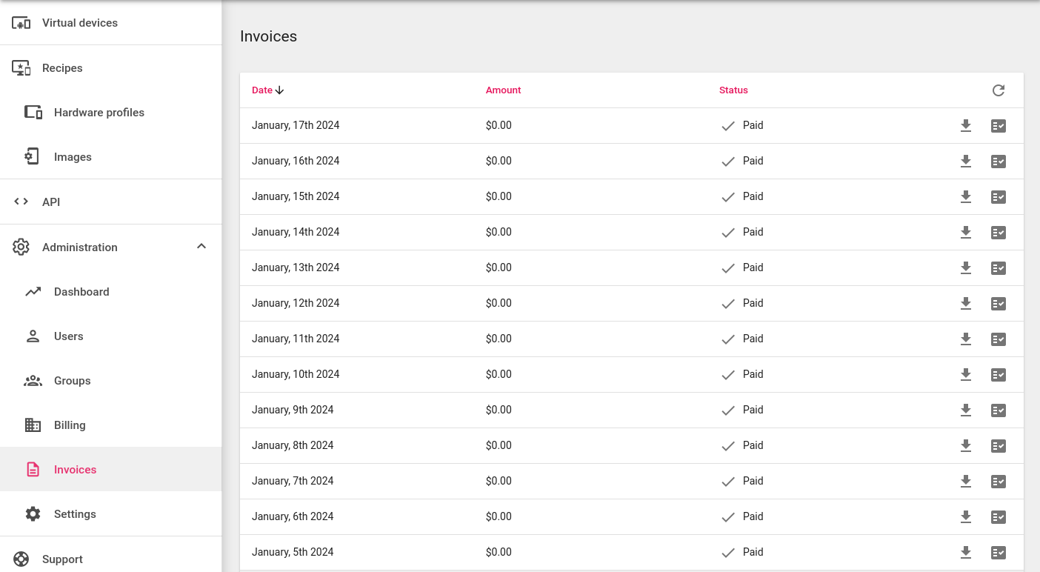Screen dimensions: 1040x572
Task: Click the Groups people icon
Action: pos(33,380)
